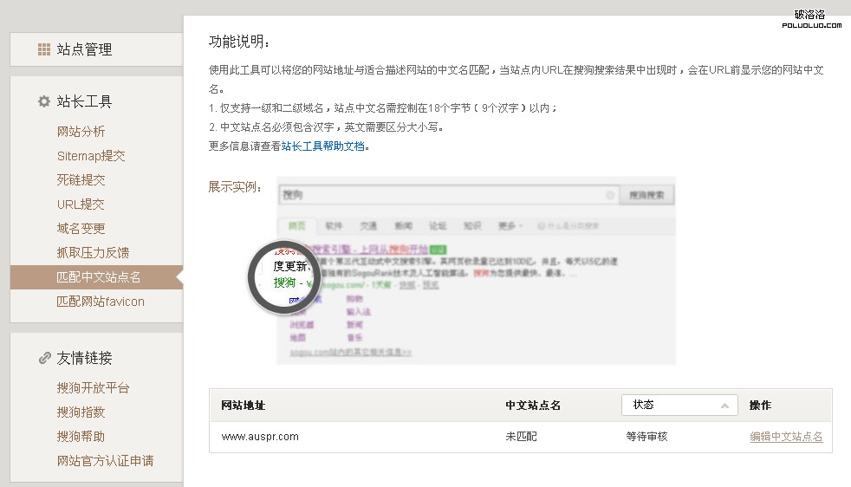Open 抓取压力反馈 in the sidebar

tap(93, 253)
